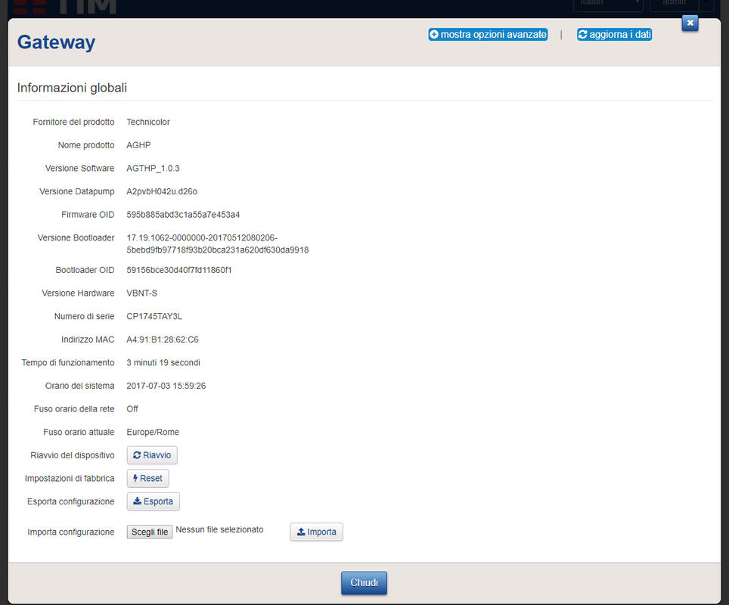Close the Gateway dialog with the X button
The width and height of the screenshot is (729, 605).
tap(690, 23)
